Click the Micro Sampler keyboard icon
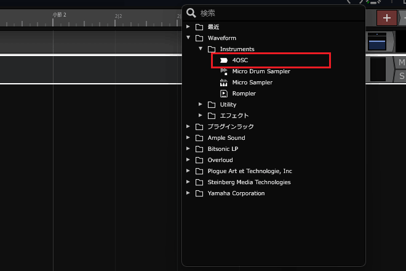406x271 pixels. tap(223, 83)
